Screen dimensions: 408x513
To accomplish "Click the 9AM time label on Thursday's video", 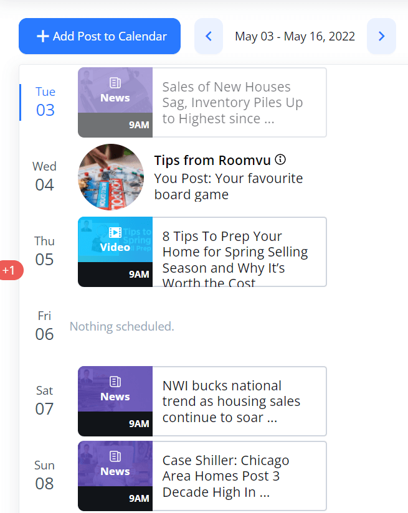I will pyautogui.click(x=139, y=274).
